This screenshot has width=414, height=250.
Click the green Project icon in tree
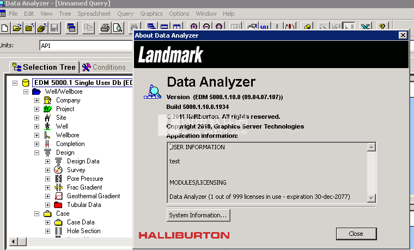tap(47, 109)
